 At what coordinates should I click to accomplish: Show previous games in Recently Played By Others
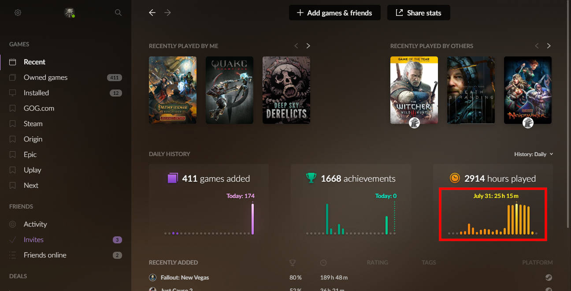tap(537, 46)
